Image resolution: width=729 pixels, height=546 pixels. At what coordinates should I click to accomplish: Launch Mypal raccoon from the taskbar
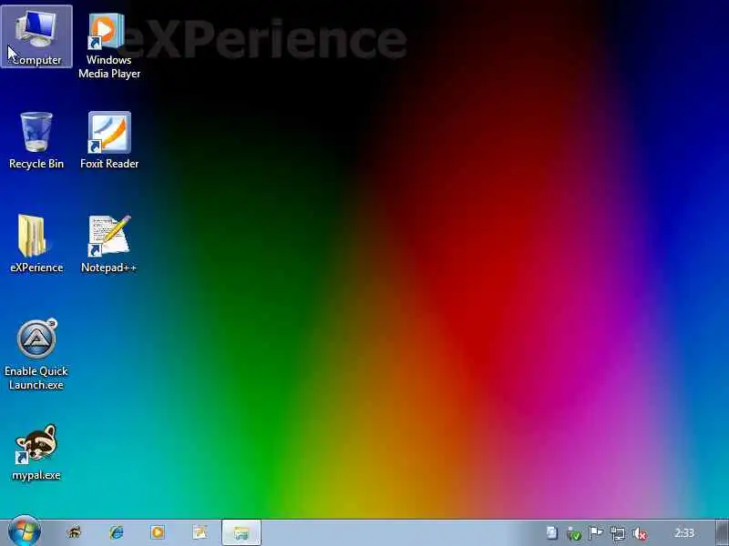75,532
